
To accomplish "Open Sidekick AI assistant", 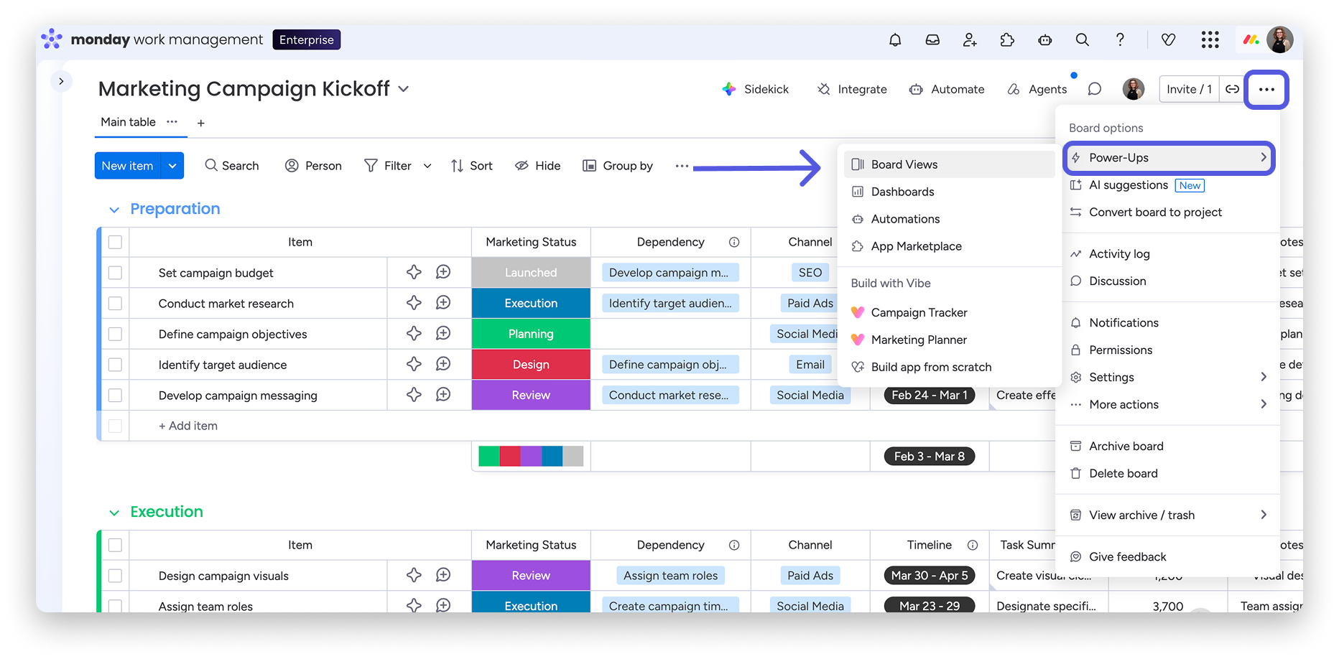I will click(755, 89).
